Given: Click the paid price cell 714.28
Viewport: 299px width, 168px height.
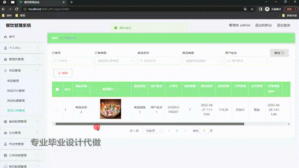Looking at the screenshot, I should (x=223, y=110).
